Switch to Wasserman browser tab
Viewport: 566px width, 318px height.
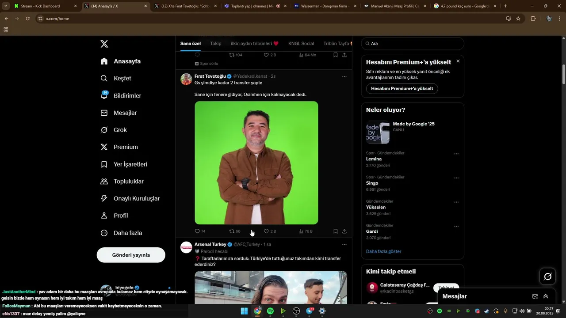pos(325,6)
